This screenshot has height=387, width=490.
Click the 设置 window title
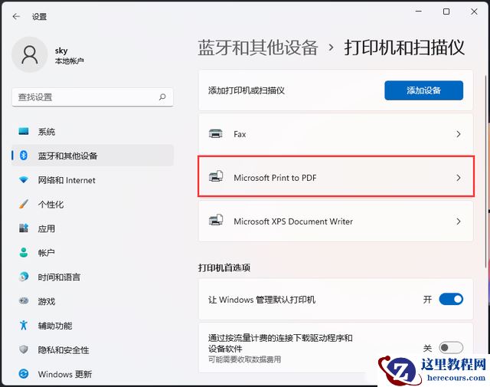click(x=39, y=17)
